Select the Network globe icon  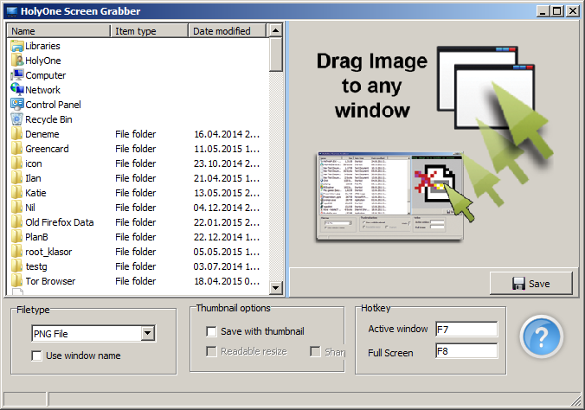coord(16,90)
